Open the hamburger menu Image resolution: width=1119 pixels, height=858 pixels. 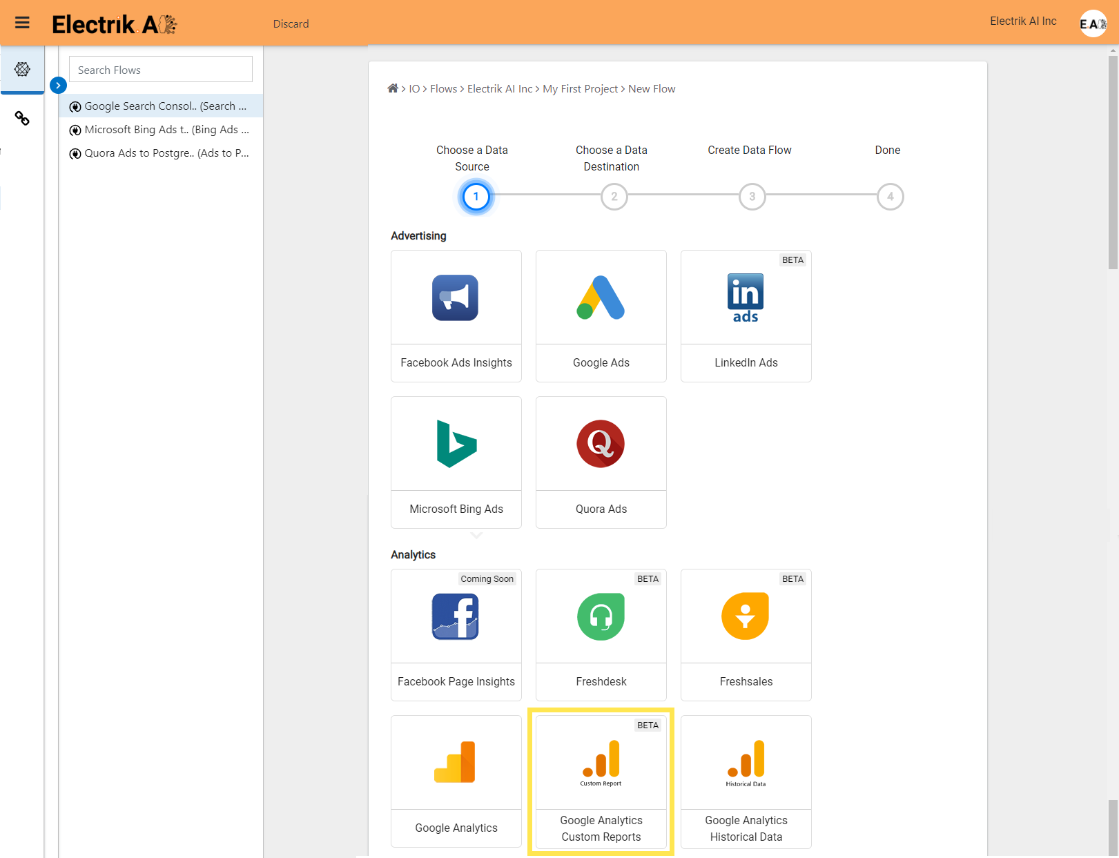(22, 23)
